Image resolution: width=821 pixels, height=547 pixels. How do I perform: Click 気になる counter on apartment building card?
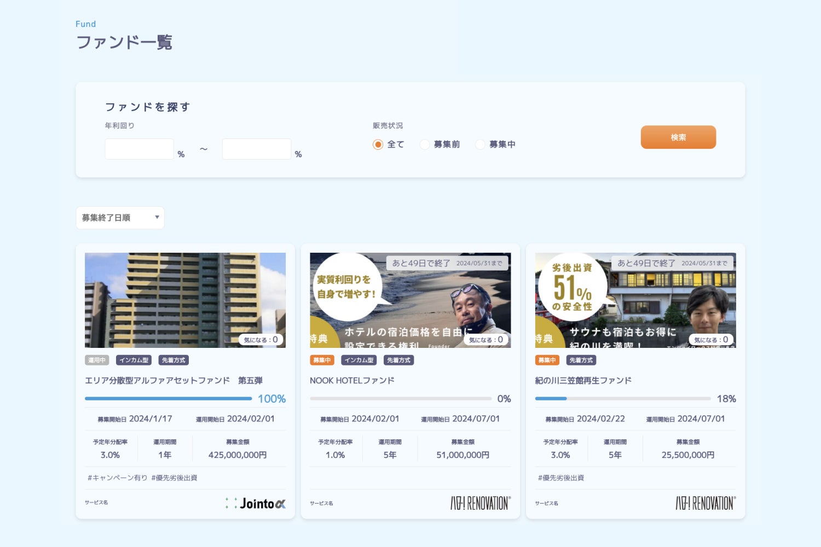261,340
